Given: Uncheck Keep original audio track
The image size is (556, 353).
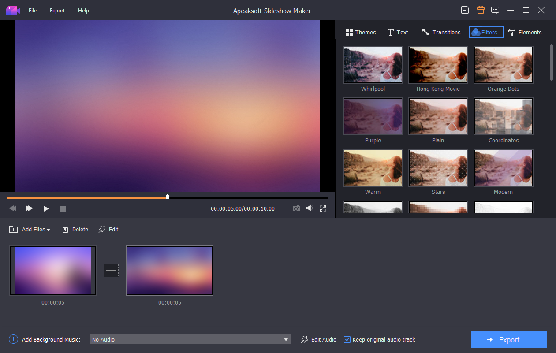Looking at the screenshot, I should pyautogui.click(x=347, y=339).
